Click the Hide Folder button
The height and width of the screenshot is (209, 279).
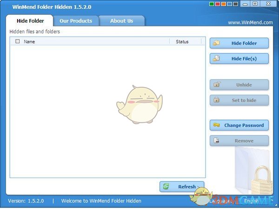239,43
